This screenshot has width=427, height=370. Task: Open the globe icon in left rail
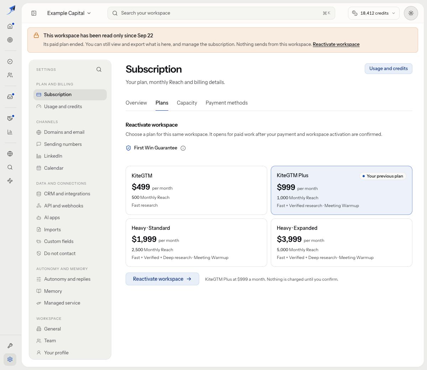click(x=10, y=154)
